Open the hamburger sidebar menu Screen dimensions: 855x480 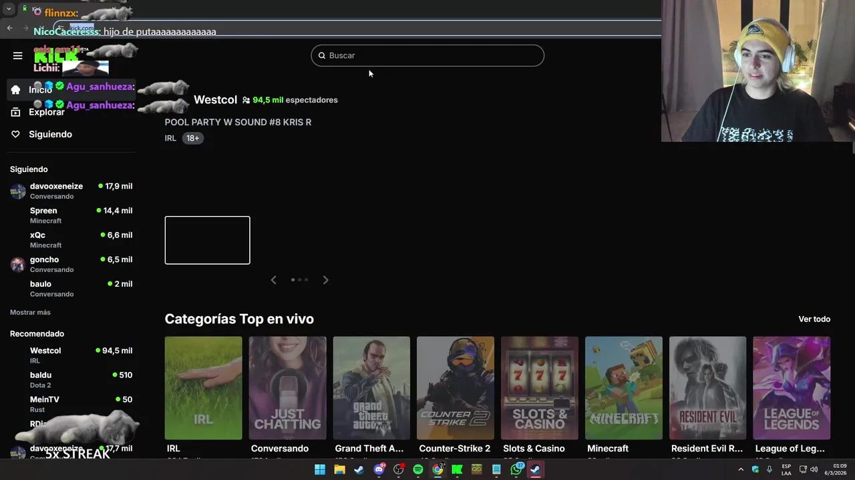pos(18,56)
